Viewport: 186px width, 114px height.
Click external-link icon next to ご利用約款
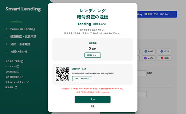(18, 72)
